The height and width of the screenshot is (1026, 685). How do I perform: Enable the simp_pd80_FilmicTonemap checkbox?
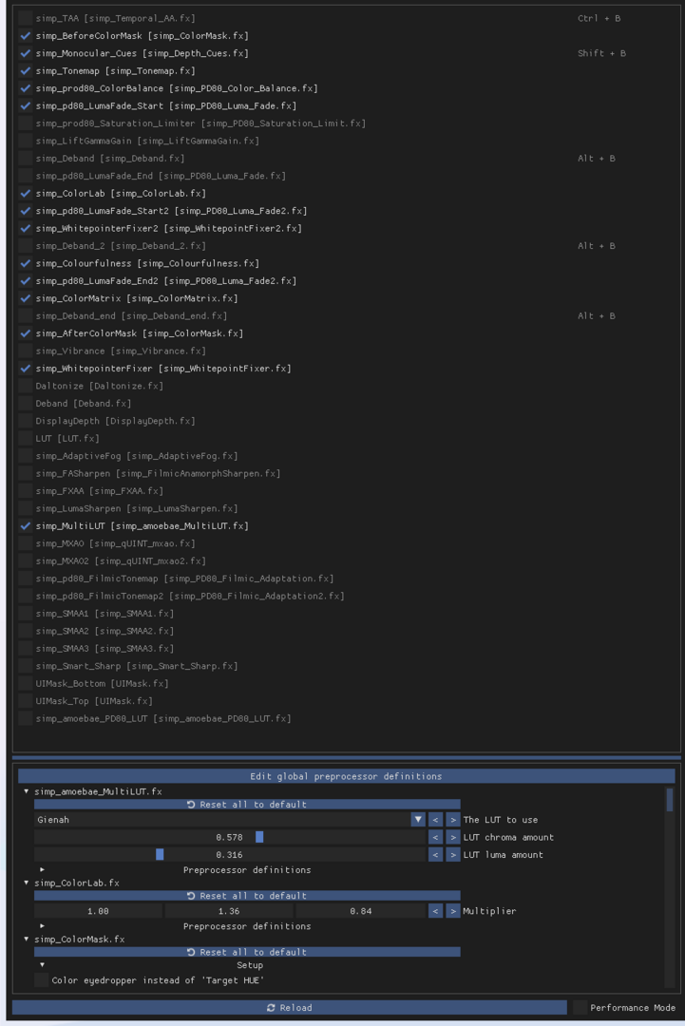pyautogui.click(x=26, y=579)
